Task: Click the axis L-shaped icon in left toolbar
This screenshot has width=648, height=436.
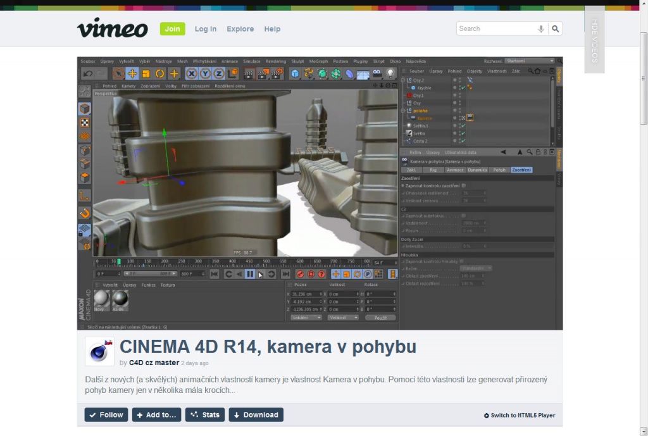Action: pos(85,196)
